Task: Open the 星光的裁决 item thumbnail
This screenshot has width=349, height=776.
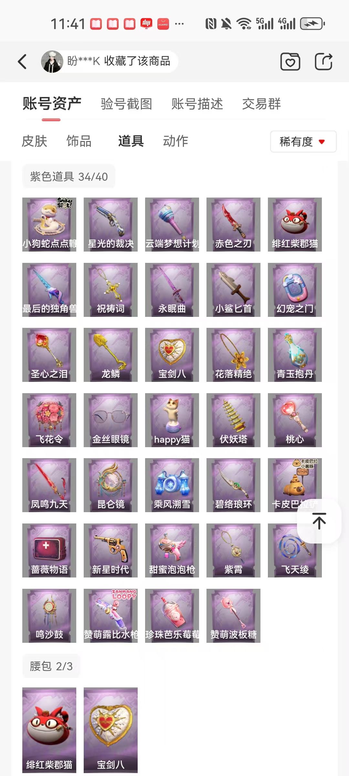Action: pos(111,224)
